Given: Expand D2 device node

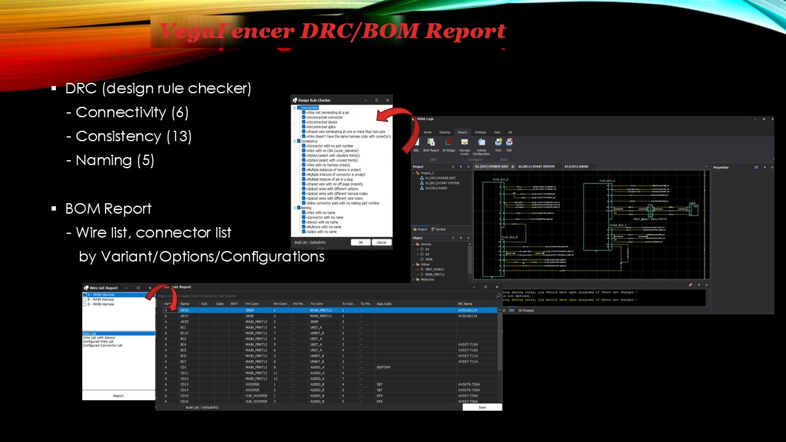Looking at the screenshot, I should point(418,249).
